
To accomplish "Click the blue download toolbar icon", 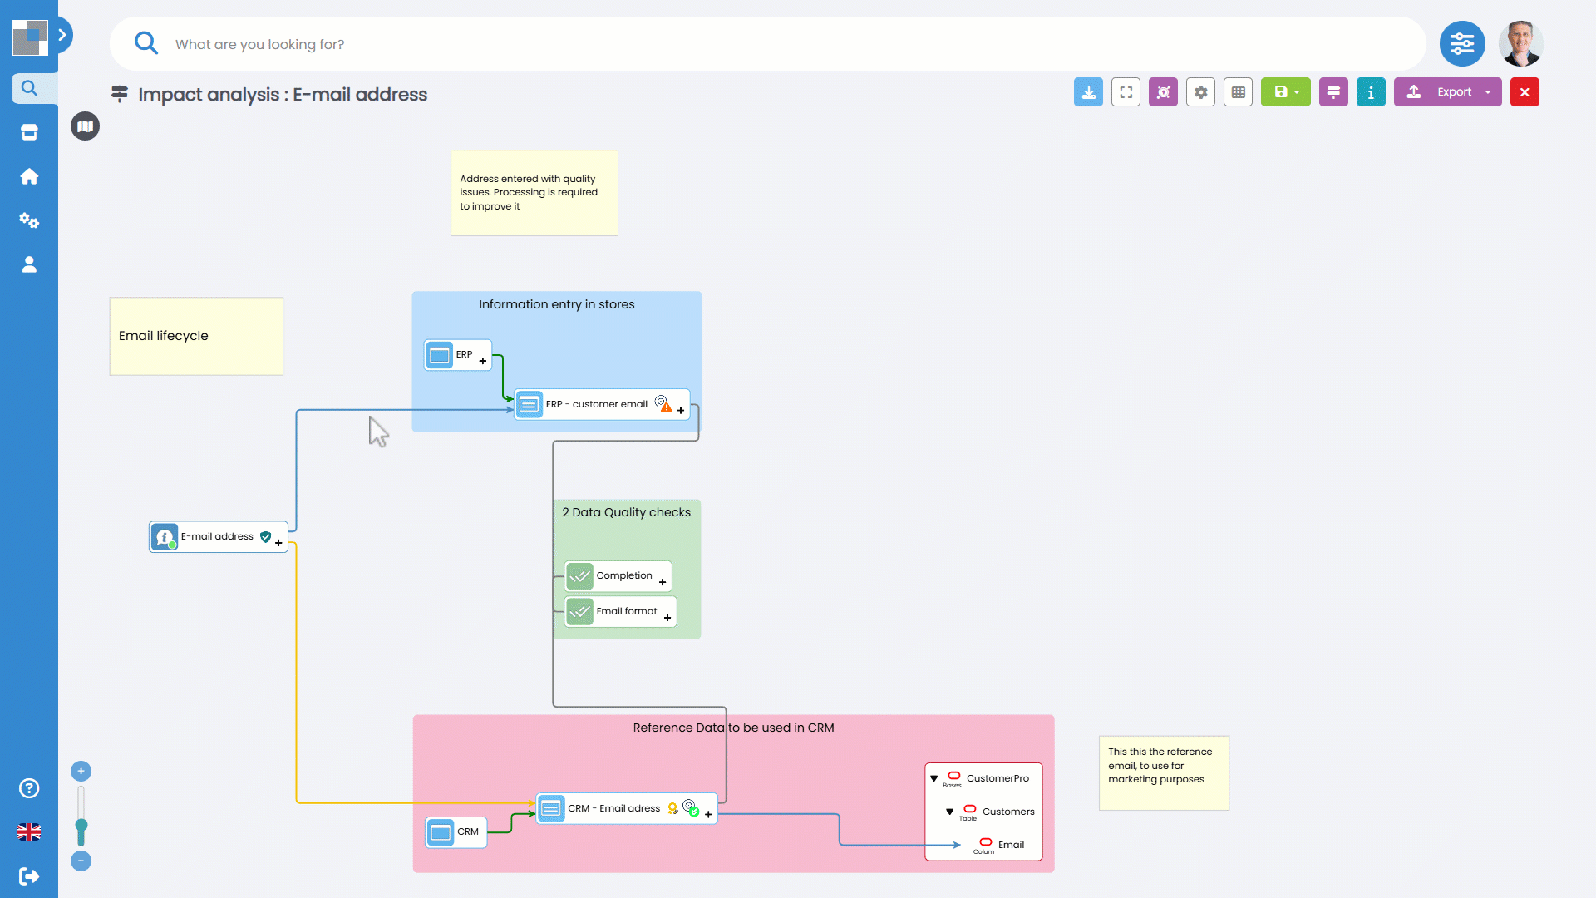I will point(1088,92).
